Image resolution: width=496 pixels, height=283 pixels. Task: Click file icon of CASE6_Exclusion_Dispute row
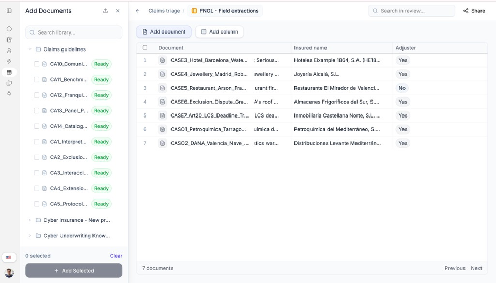tap(162, 102)
